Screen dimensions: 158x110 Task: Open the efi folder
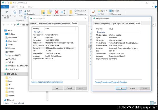click(x=8, y=85)
